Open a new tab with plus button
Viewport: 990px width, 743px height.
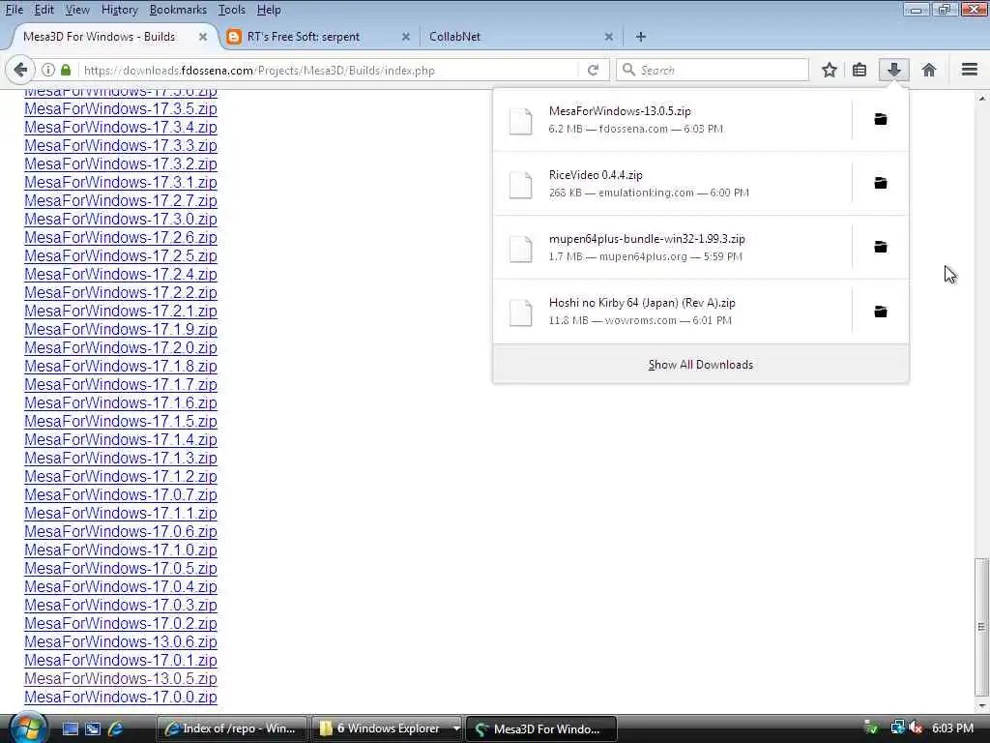point(641,37)
